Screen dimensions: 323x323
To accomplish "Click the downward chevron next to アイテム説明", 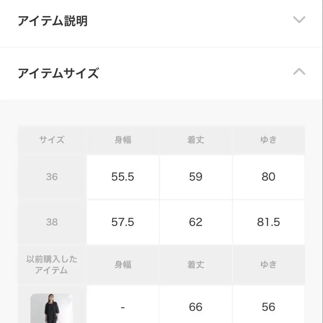I will pyautogui.click(x=299, y=20).
